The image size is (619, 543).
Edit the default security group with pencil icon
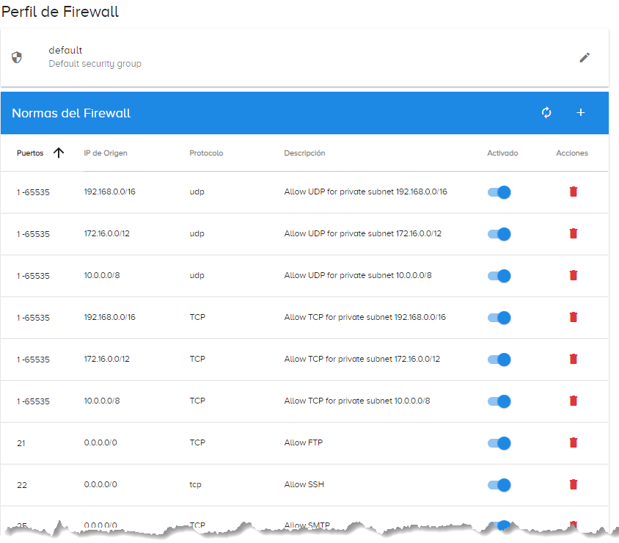click(x=585, y=58)
